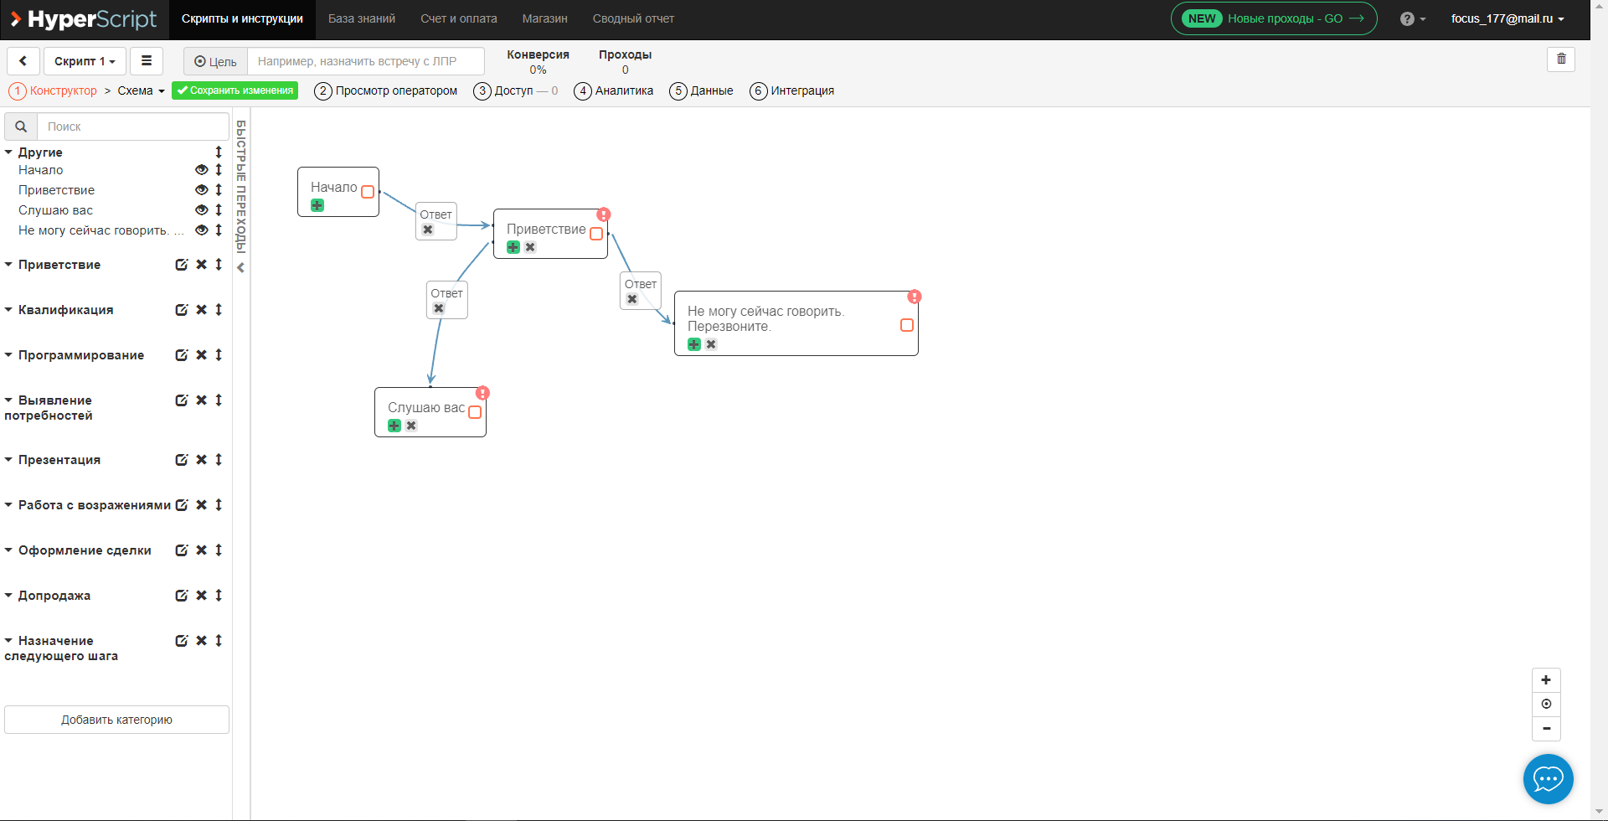Open the База знаний menu
The height and width of the screenshot is (821, 1608).
click(x=362, y=18)
